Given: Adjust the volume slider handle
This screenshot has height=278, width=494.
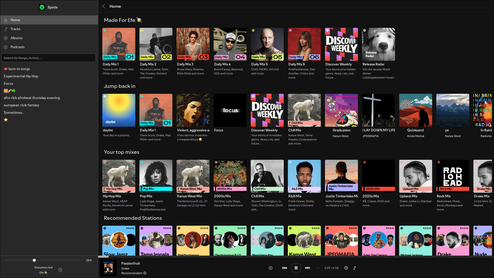Looking at the screenshot, I should pos(34,260).
